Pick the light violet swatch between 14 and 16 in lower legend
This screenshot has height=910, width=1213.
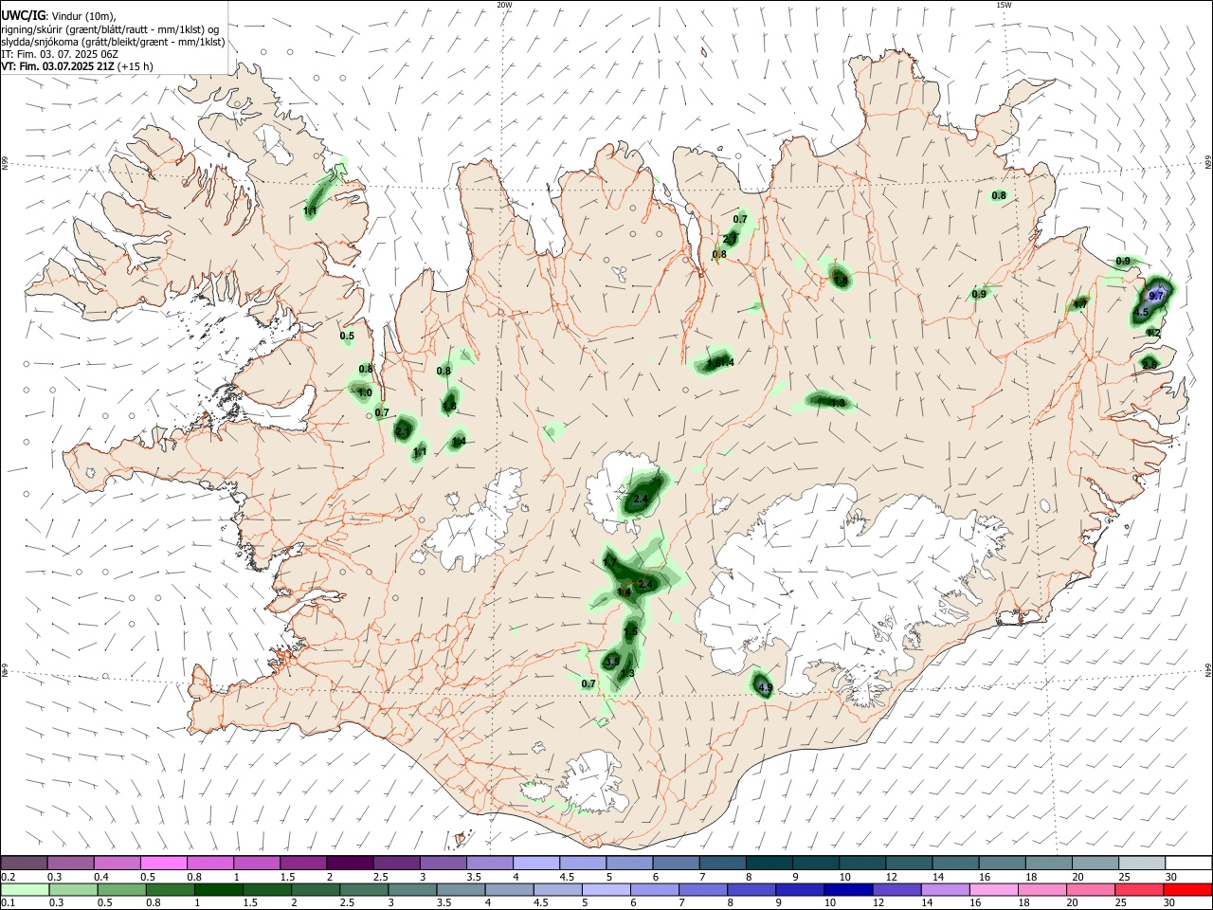click(x=946, y=889)
